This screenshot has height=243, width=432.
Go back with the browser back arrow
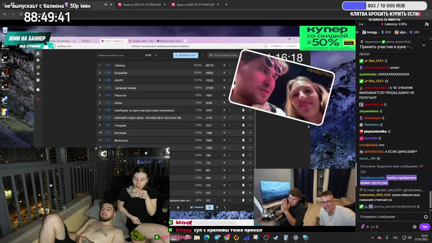[5, 14]
